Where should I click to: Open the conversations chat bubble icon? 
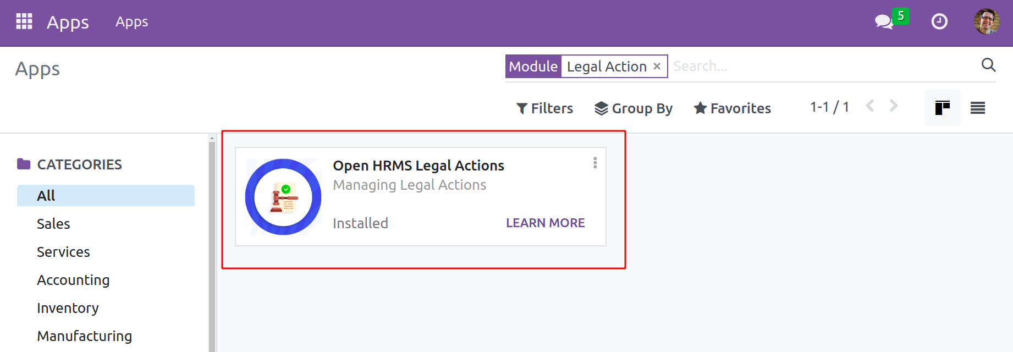coord(884,21)
